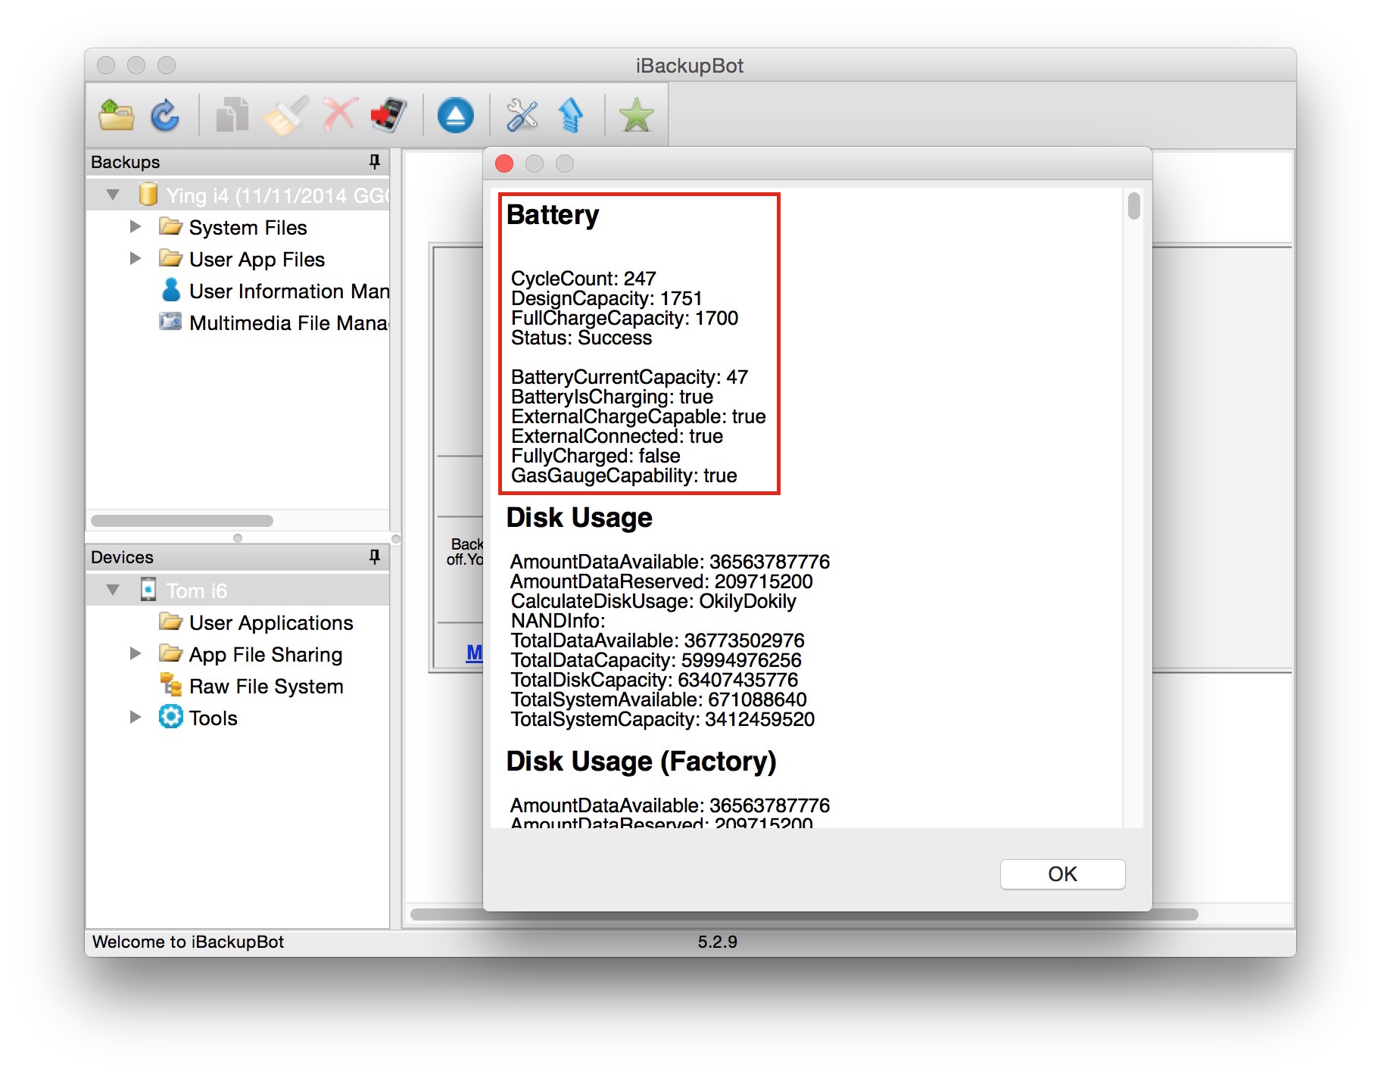The width and height of the screenshot is (1381, 1078).
Task: Select User Applications under Tom i6
Action: pos(270,623)
